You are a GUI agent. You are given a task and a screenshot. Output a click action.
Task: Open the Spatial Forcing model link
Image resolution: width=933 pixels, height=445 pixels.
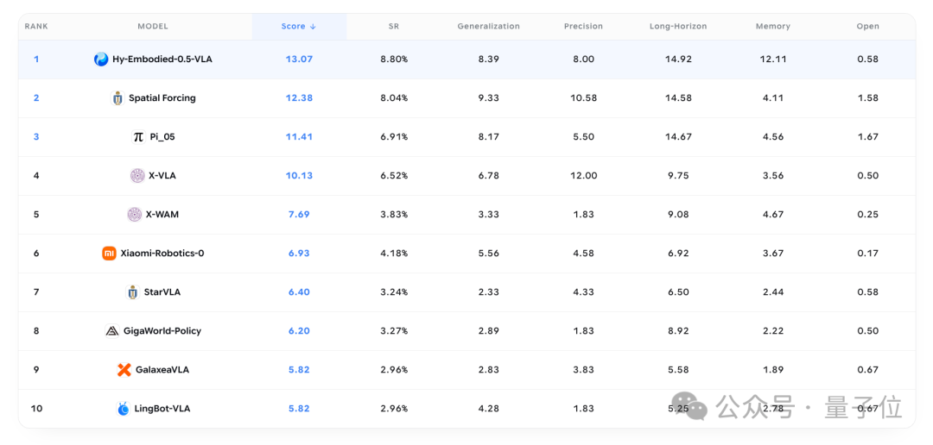tap(162, 98)
